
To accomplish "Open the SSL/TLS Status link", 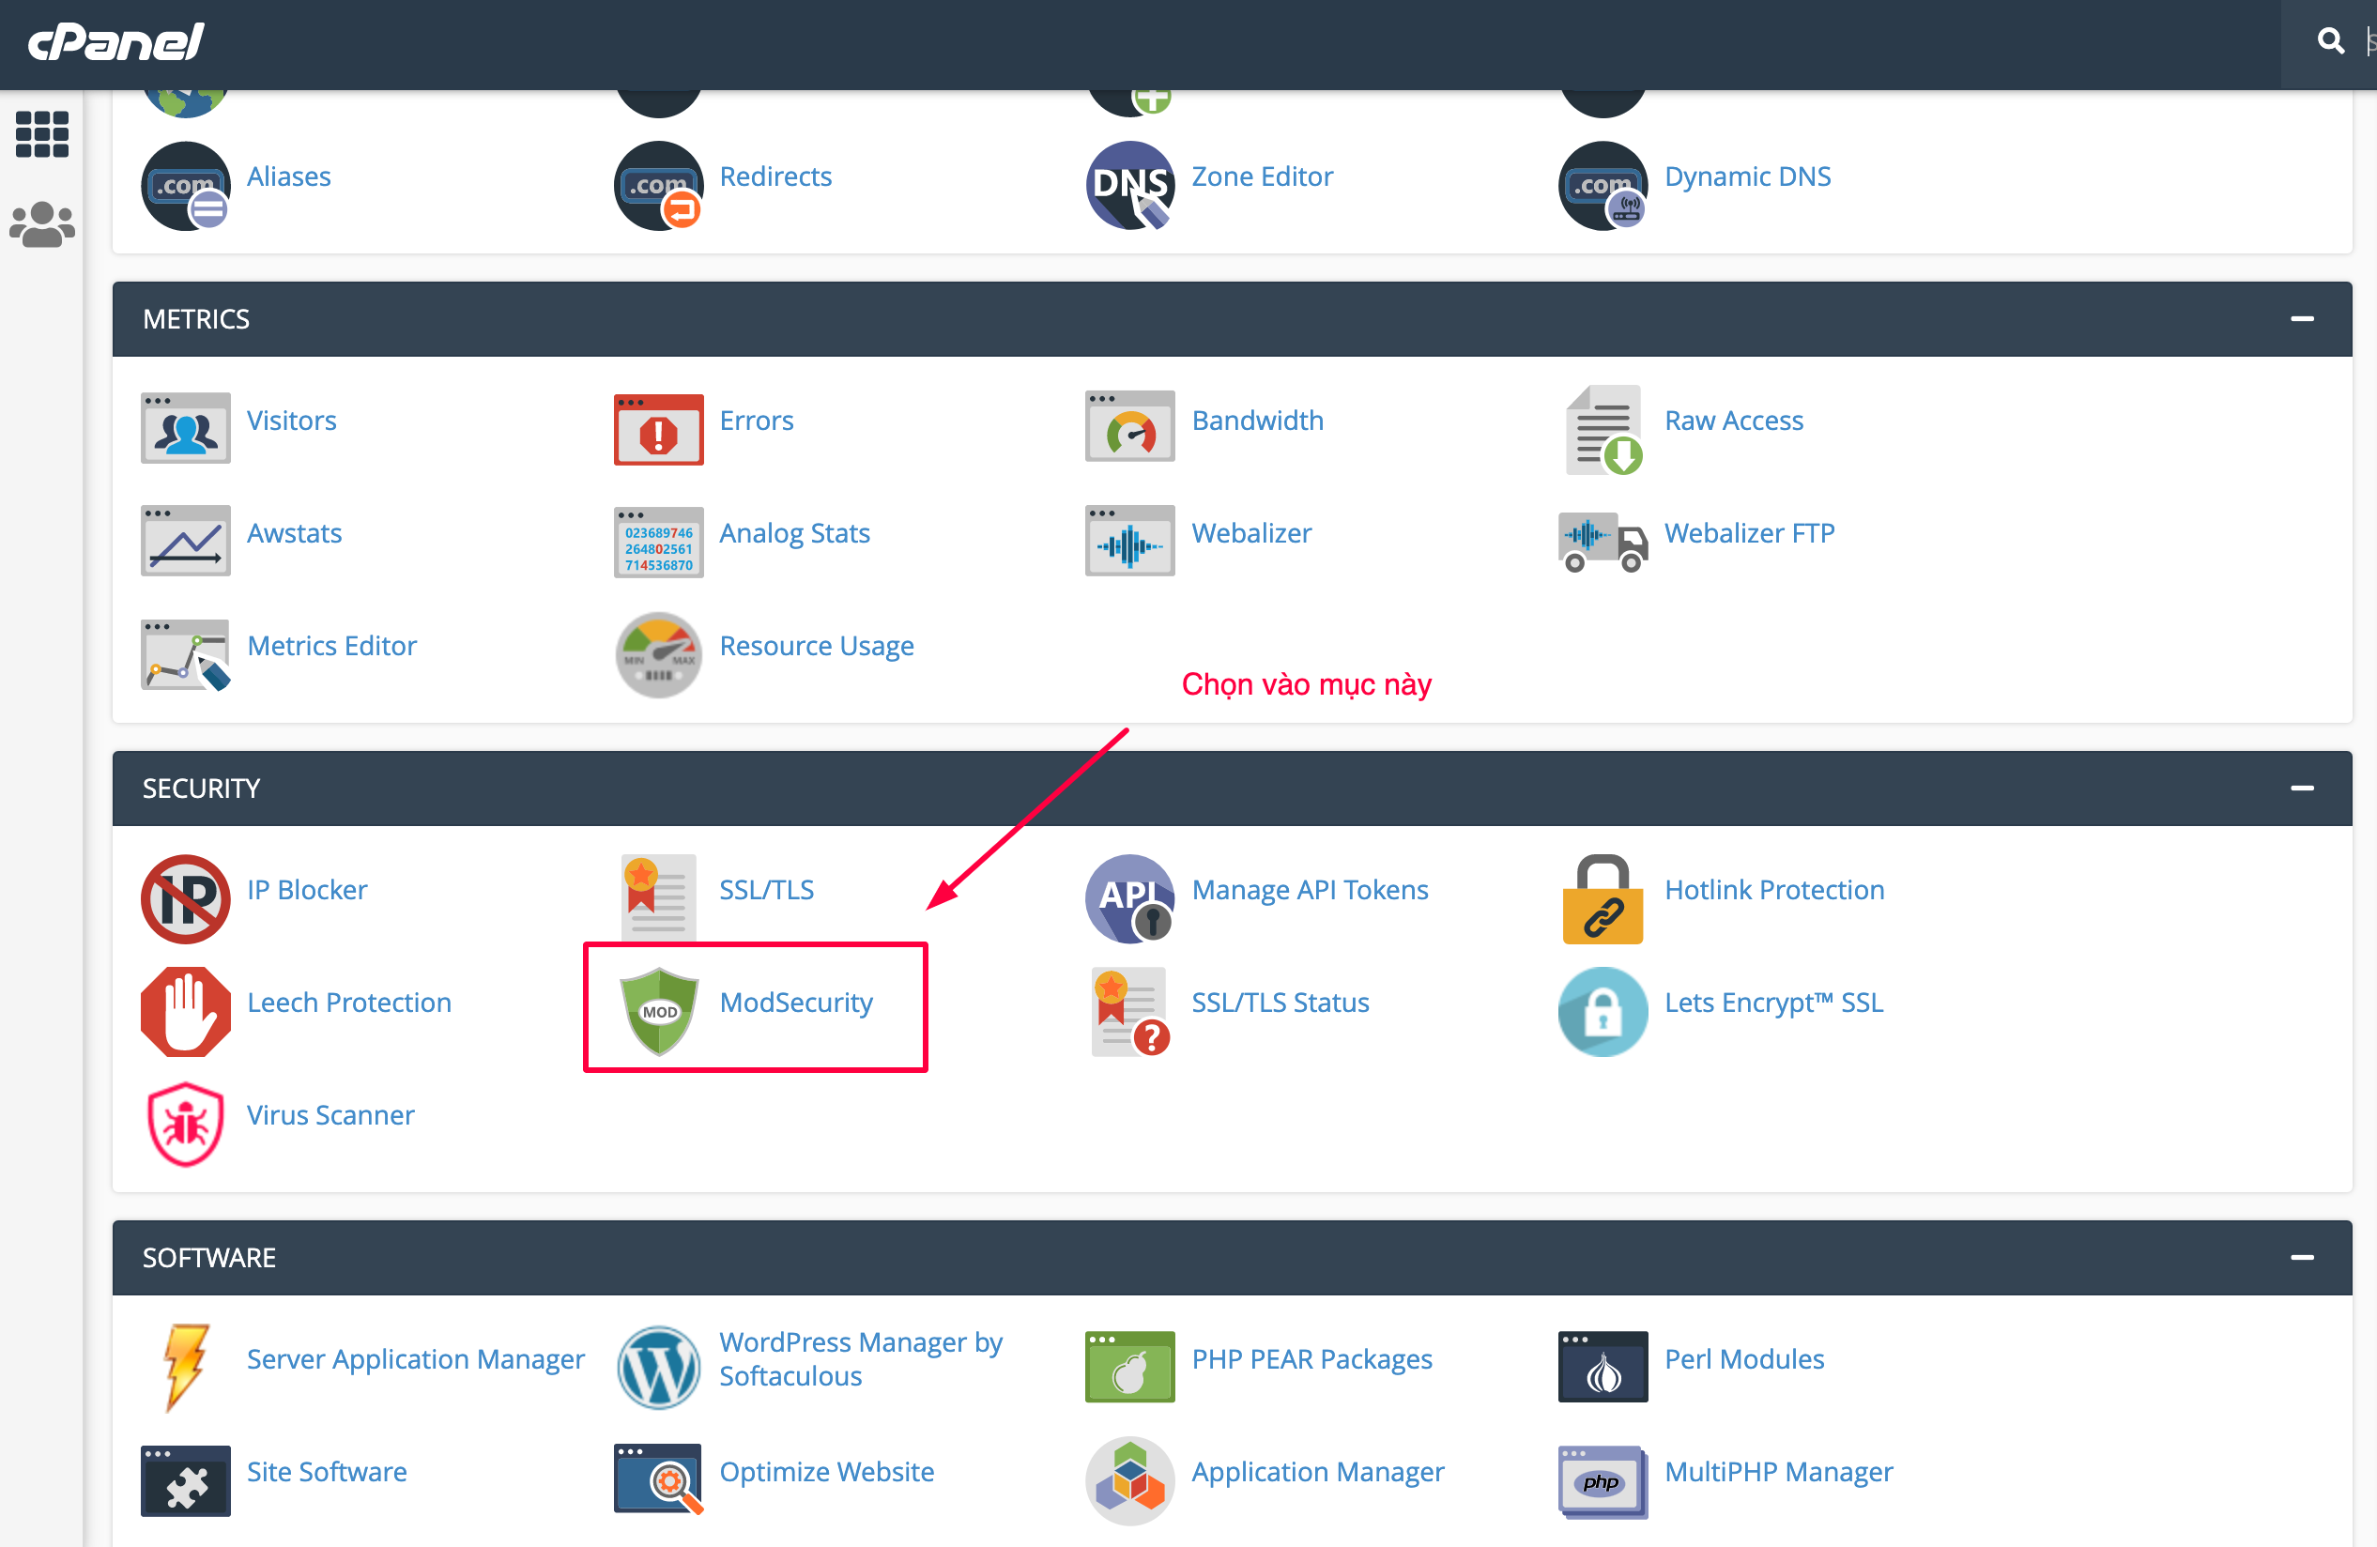I will 1280,1002.
